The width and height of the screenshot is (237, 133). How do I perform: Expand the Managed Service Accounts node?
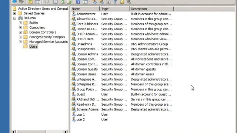click(x=20, y=42)
